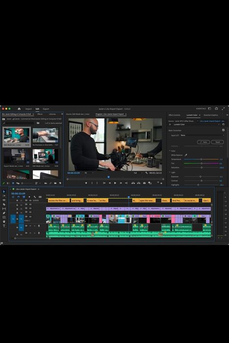Open Essential Graphics tab
The image size is (229, 343).
(x=211, y=115)
